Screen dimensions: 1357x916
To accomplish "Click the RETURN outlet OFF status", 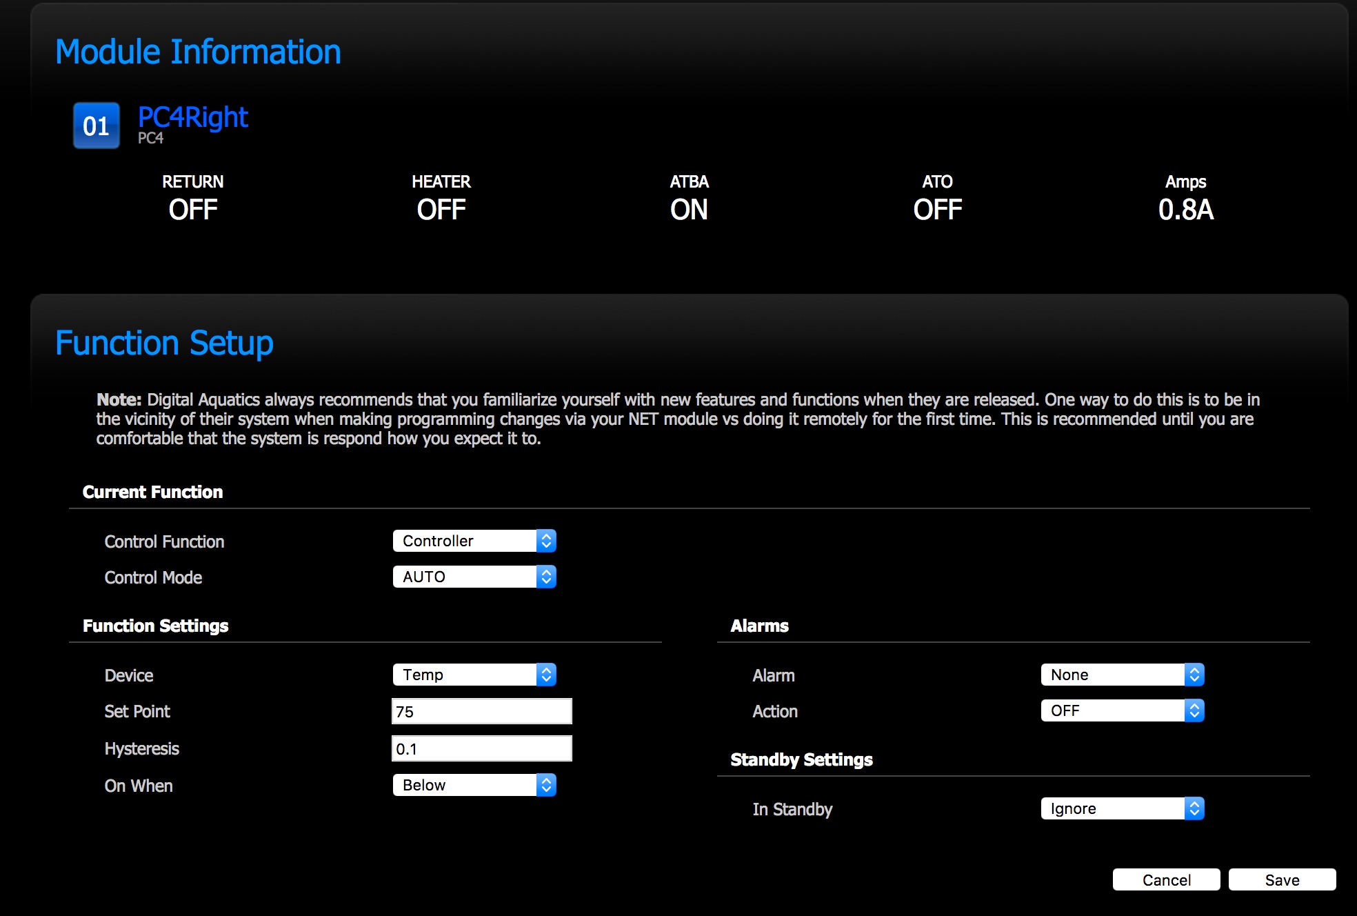I will [192, 209].
